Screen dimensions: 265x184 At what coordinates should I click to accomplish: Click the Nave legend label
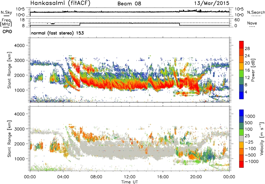[252, 23]
